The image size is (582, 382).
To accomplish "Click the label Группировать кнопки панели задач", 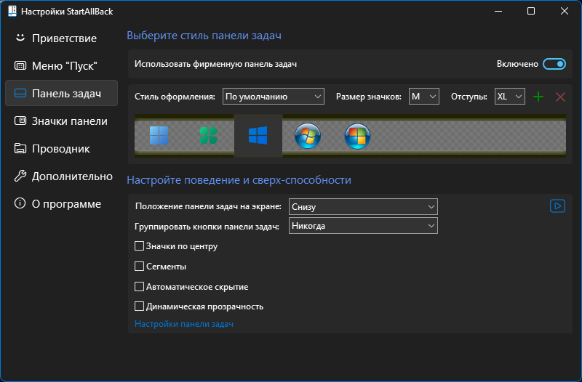I will pos(207,227).
